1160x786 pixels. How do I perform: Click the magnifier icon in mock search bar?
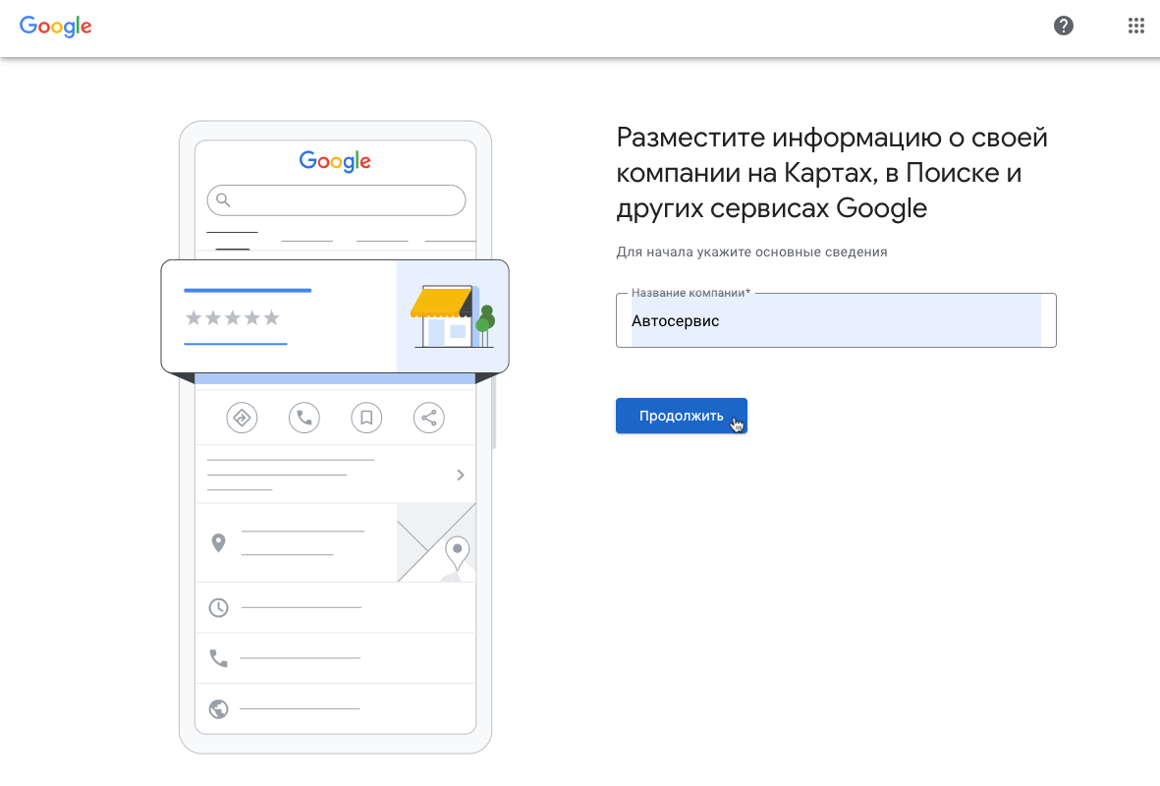[223, 199]
